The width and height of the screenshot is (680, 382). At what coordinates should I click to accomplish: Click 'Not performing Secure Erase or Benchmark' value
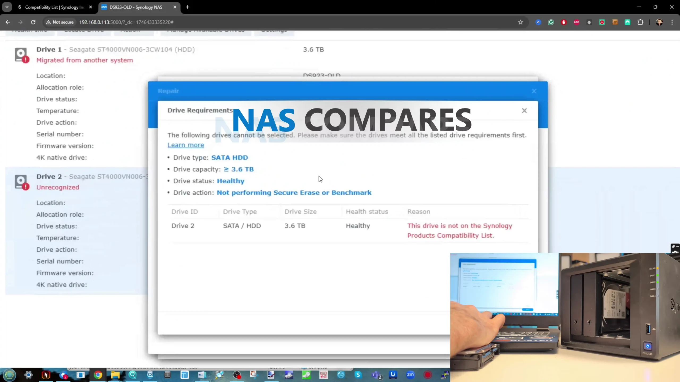[294, 193]
